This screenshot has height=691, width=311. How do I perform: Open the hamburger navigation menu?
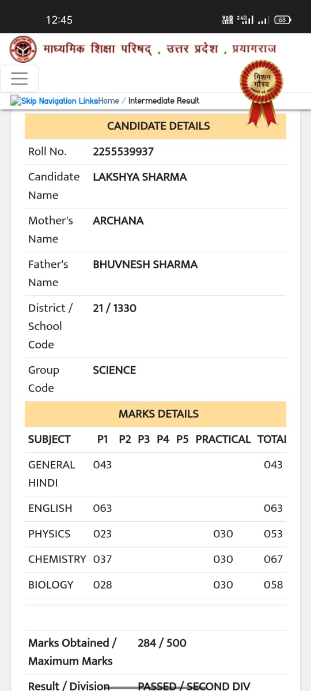(x=20, y=78)
